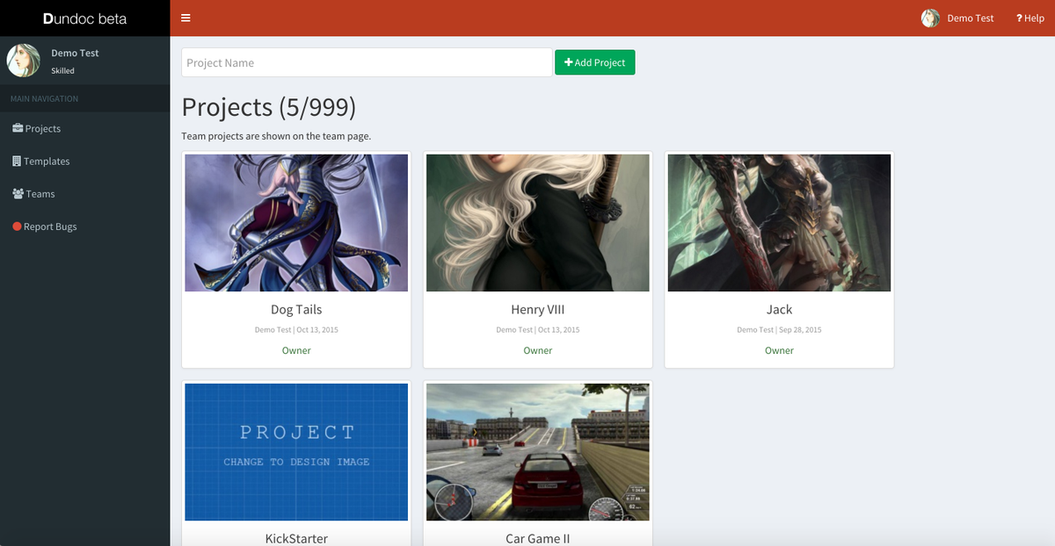The image size is (1055, 546).
Task: Click the Dundoc beta logo
Action: [x=84, y=18]
